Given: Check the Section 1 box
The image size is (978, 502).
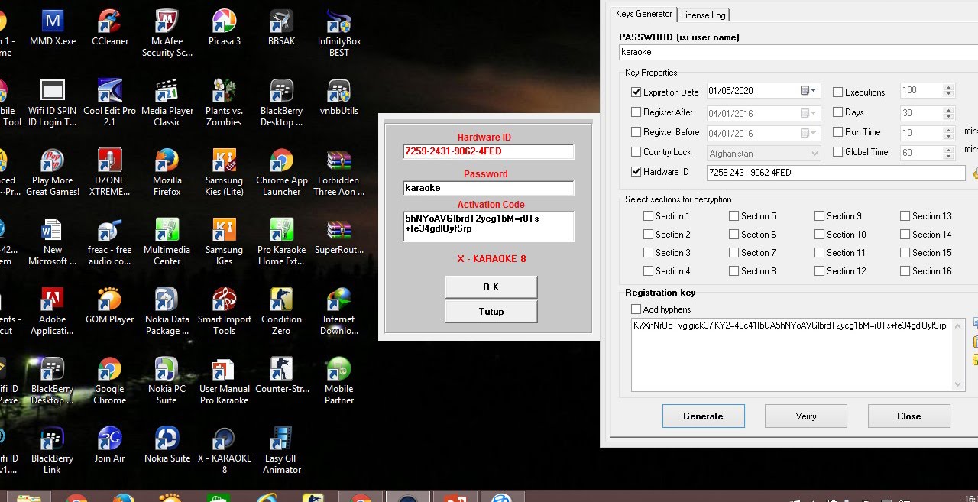Looking at the screenshot, I should pyautogui.click(x=648, y=215).
